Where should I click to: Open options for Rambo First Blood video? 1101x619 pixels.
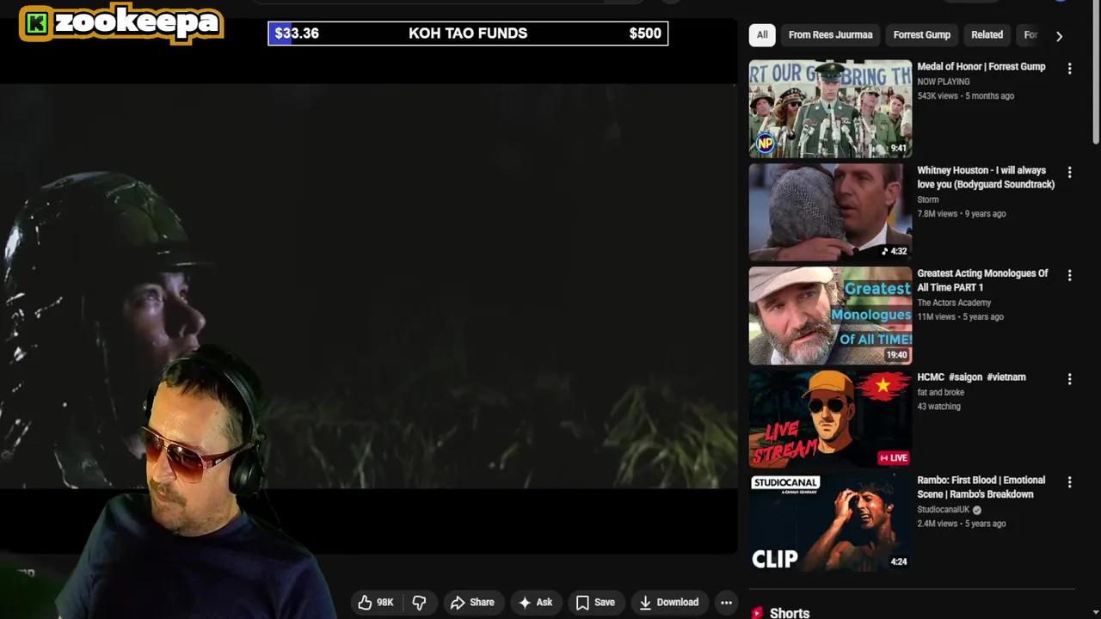pos(1069,482)
